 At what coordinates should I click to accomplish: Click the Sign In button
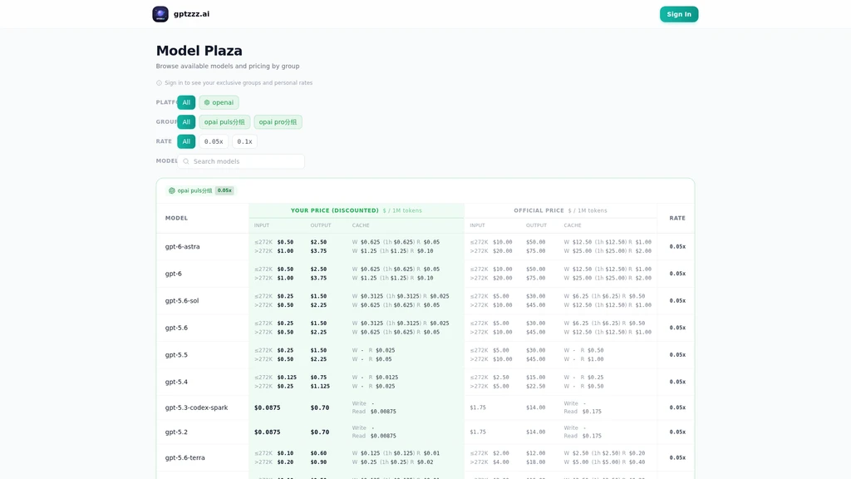click(679, 14)
